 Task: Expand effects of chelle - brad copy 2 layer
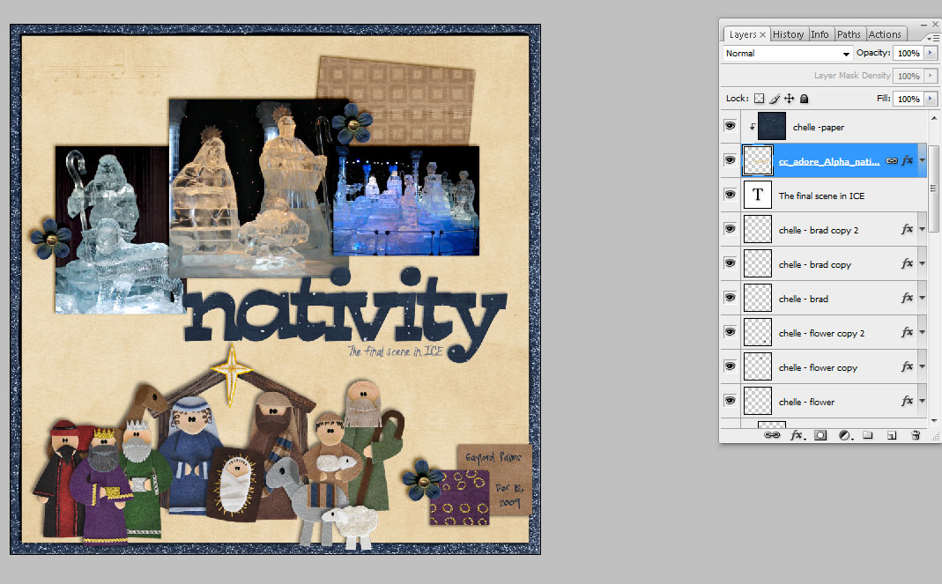[923, 229]
